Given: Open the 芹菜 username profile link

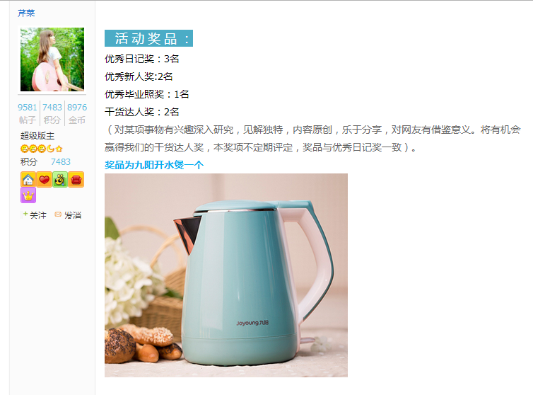Looking at the screenshot, I should [26, 13].
